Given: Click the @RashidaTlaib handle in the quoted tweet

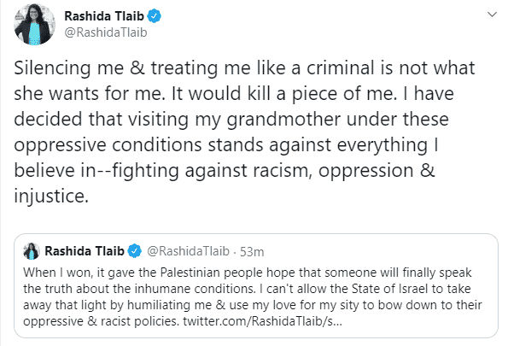Looking at the screenshot, I should click(188, 251).
